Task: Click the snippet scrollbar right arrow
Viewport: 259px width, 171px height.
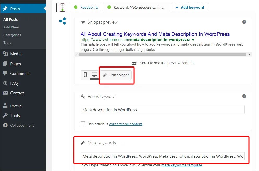Action: (249, 54)
